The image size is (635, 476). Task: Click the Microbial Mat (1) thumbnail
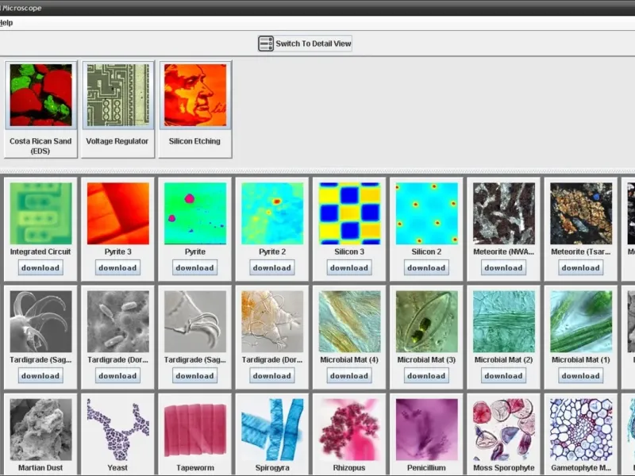pyautogui.click(x=581, y=321)
